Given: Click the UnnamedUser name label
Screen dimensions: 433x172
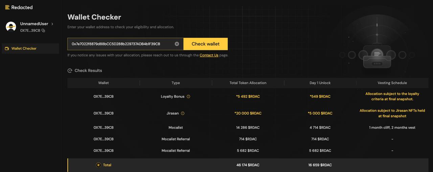Looking at the screenshot, I should click(34, 24).
